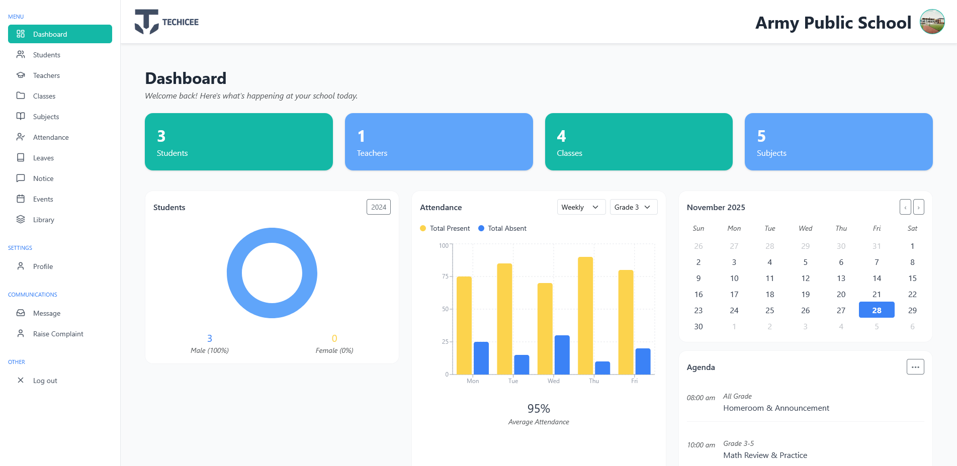
Task: Open the Weekly attendance dropdown
Action: coord(581,207)
